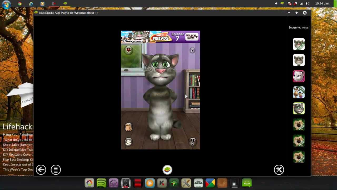The height and width of the screenshot is (190, 337).
Task: Open 'DIY Reusable Covers' Lifehacker headline
Action: click(x=18, y=155)
